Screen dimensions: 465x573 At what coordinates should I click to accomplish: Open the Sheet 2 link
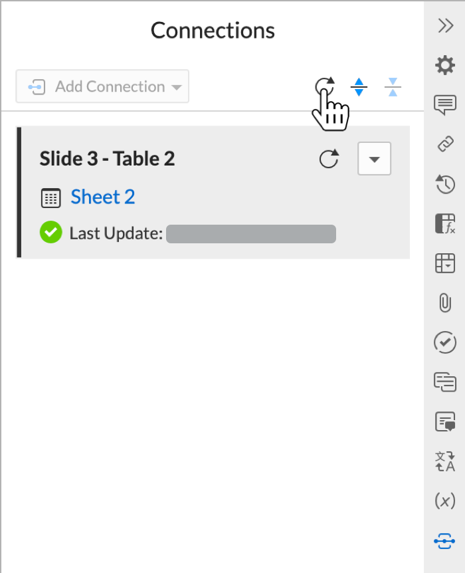103,197
